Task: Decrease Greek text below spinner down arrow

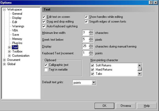Action: coord(91,41)
